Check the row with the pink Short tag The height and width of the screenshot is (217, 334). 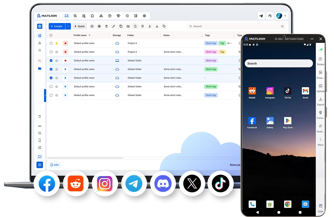(51, 52)
